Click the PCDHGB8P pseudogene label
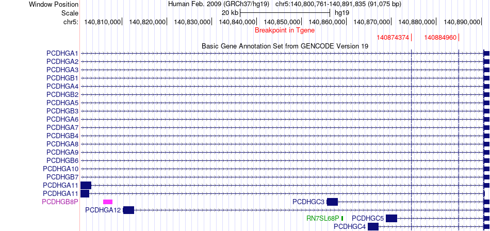Viewport: 490px width, 231px height. pos(60,202)
